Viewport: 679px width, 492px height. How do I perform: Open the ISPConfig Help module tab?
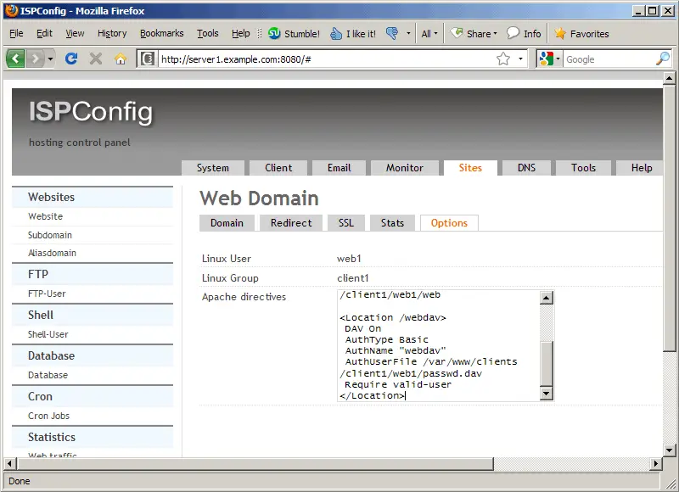642,168
